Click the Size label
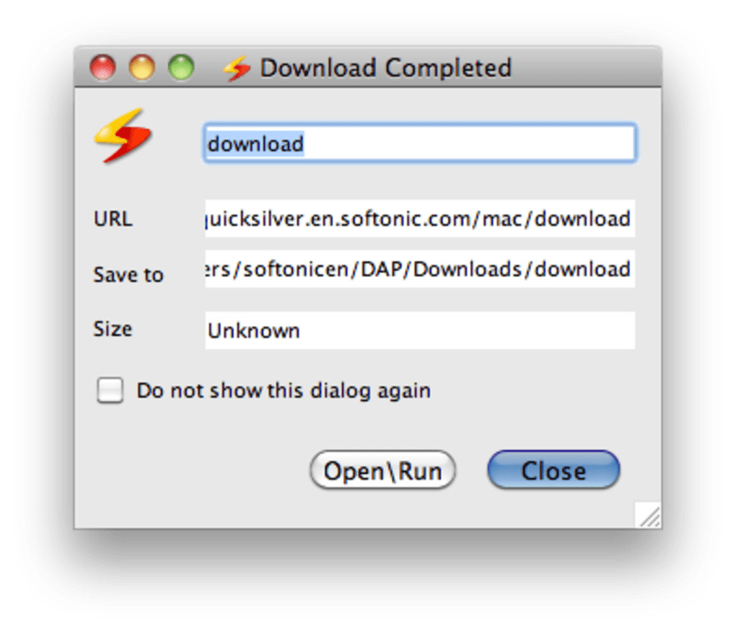Viewport: 736px width, 631px height. click(113, 329)
